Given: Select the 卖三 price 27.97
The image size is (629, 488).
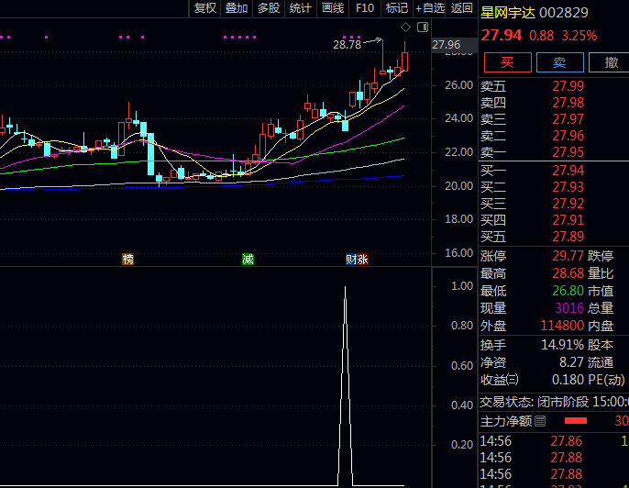Looking at the screenshot, I should click(x=568, y=119).
